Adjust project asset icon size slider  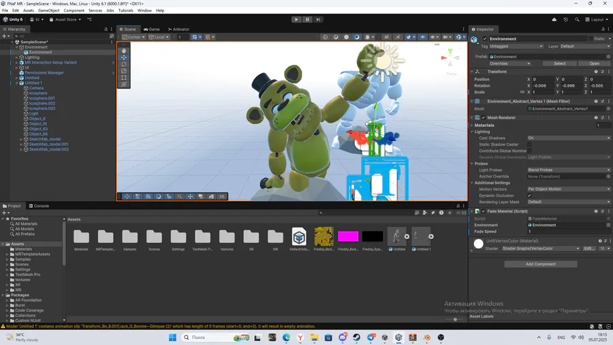454,319
